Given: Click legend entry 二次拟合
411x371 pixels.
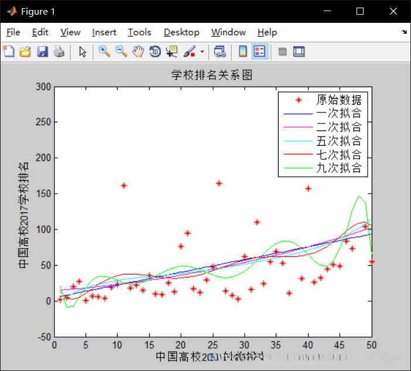Looking at the screenshot, I should (x=339, y=127).
